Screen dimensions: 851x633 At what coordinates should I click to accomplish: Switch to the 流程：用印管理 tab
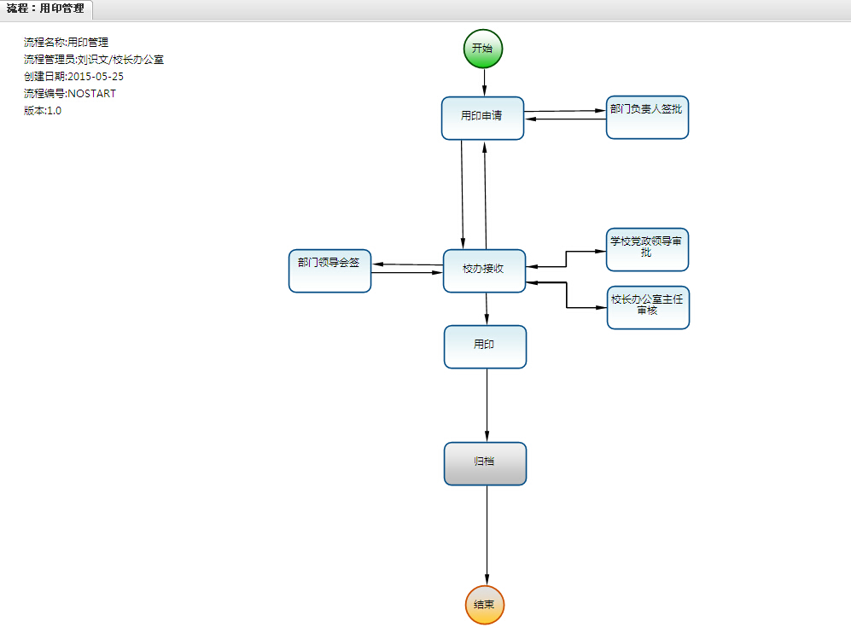pos(46,9)
